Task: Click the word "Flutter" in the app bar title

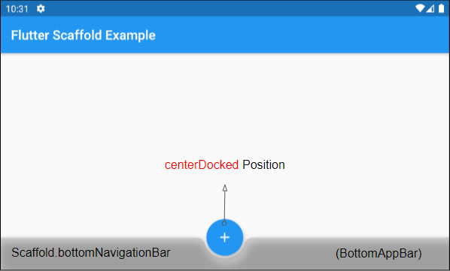Action: click(x=30, y=35)
